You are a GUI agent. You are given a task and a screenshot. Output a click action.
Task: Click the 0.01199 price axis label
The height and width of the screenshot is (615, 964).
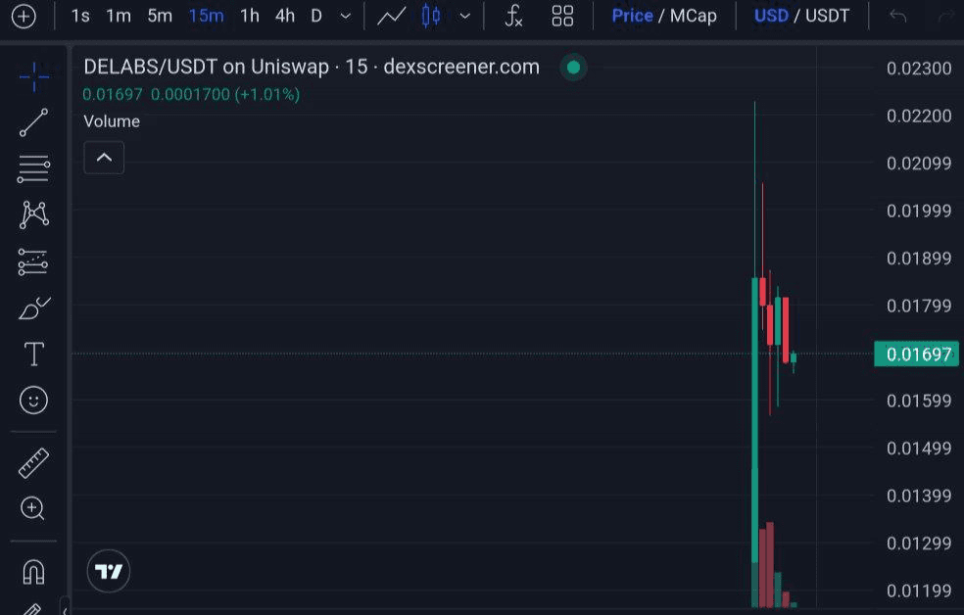tap(919, 591)
